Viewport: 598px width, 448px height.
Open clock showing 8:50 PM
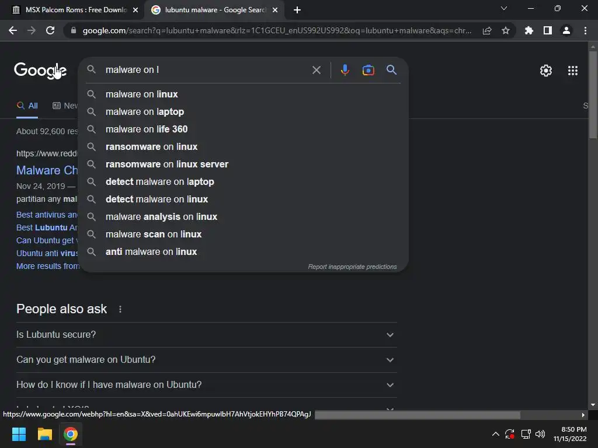click(x=570, y=434)
